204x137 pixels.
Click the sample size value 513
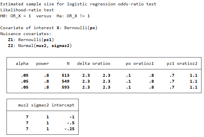(x=65, y=76)
